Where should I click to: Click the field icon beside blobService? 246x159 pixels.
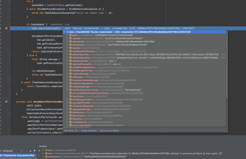point(71,112)
